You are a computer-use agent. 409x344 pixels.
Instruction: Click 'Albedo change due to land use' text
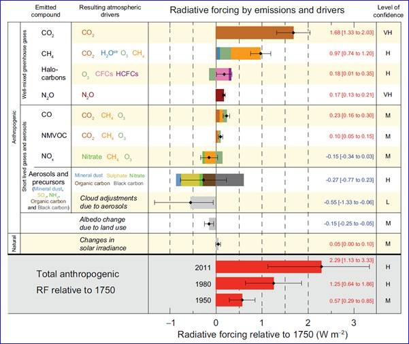(x=109, y=224)
